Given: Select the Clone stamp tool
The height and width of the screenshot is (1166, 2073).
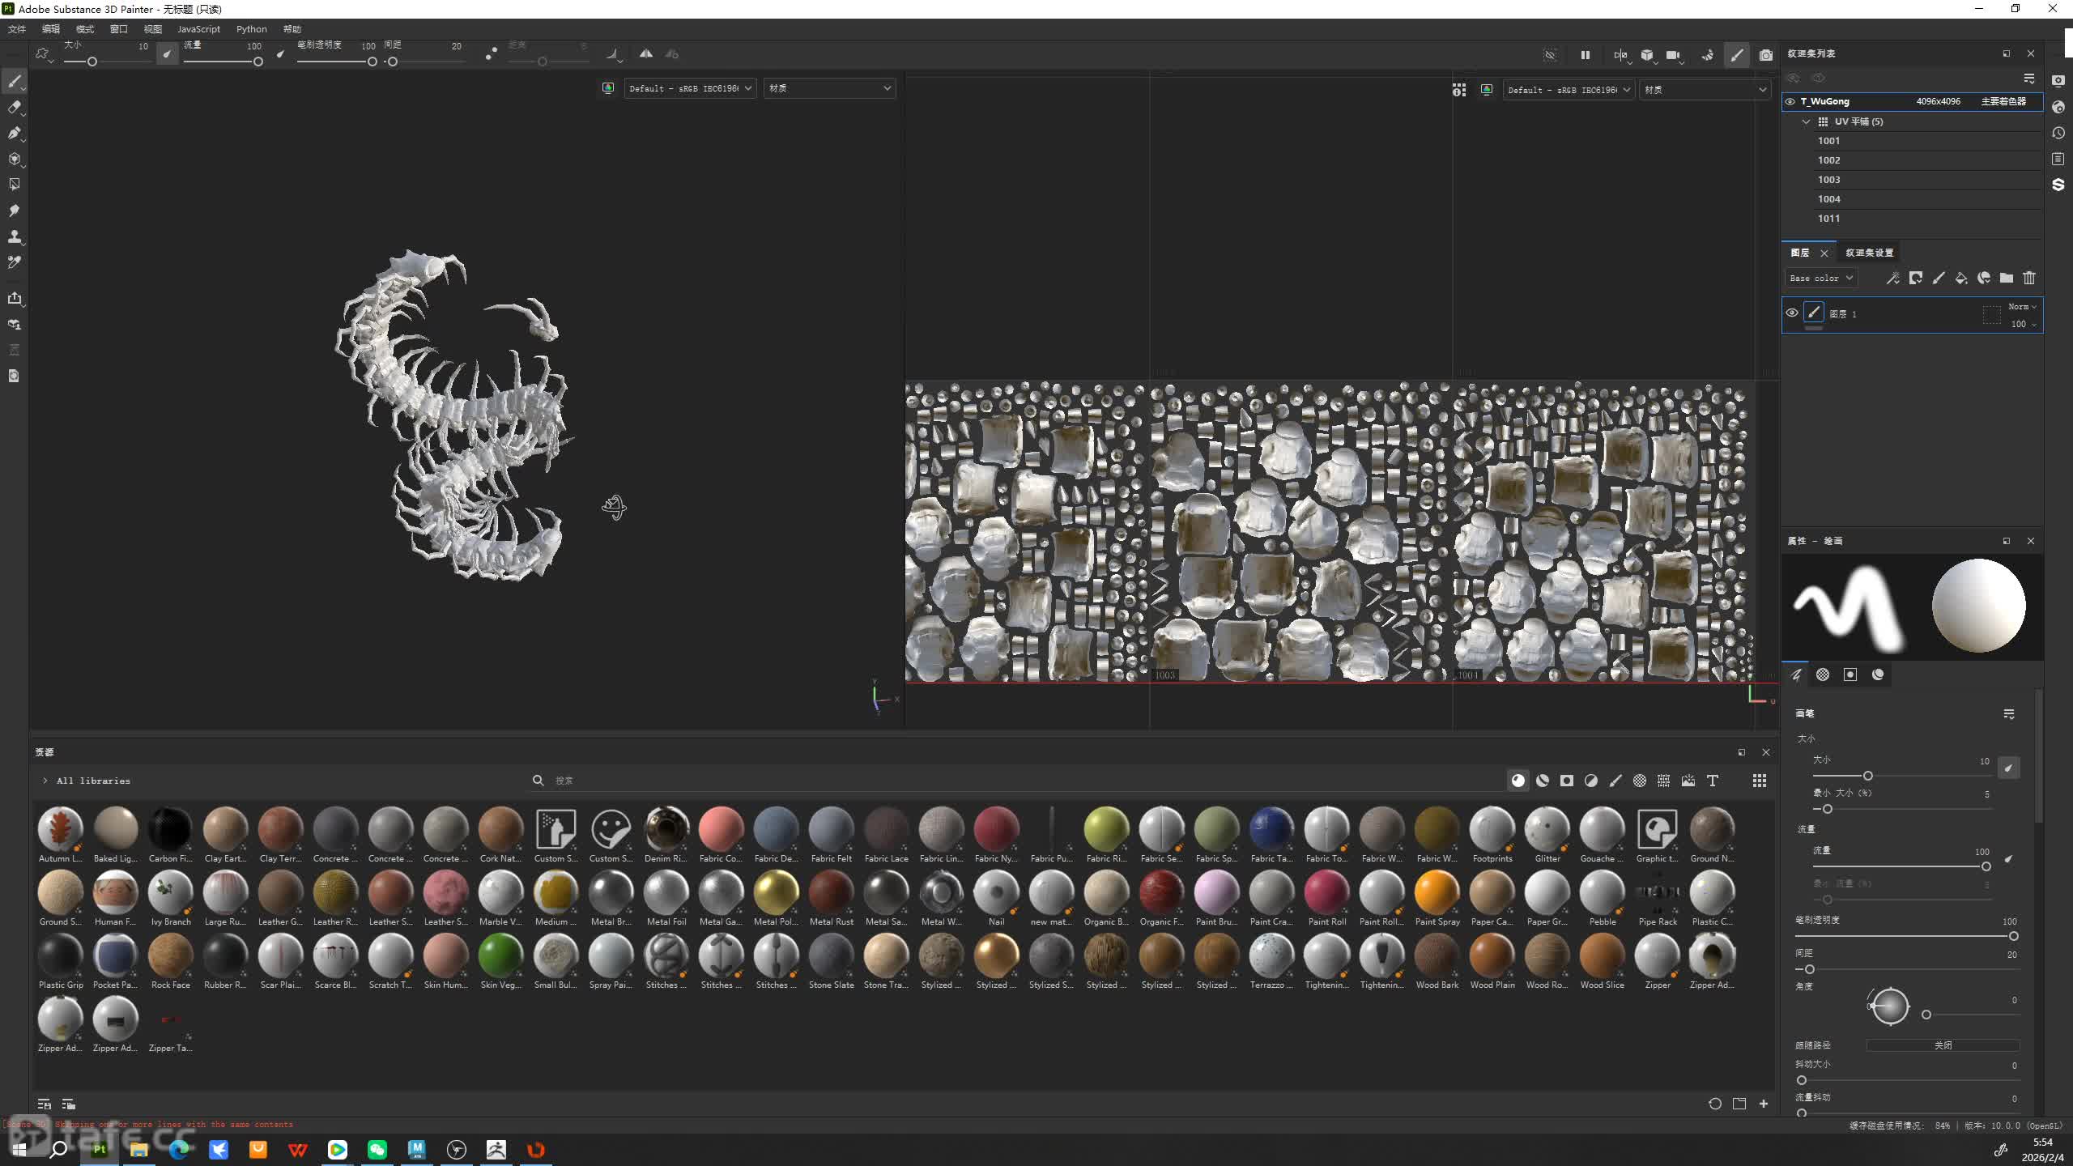Looking at the screenshot, I should point(15,236).
